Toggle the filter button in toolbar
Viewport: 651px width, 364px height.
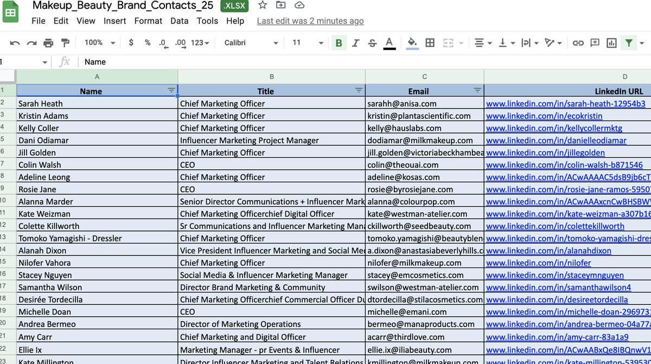tap(628, 43)
